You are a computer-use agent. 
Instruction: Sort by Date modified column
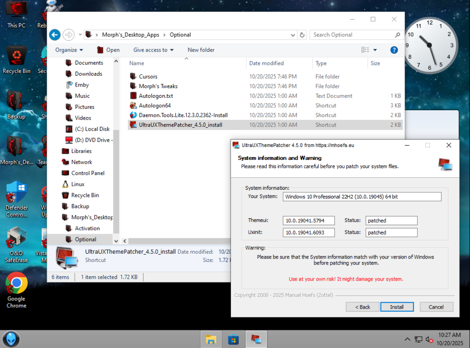pyautogui.click(x=266, y=63)
